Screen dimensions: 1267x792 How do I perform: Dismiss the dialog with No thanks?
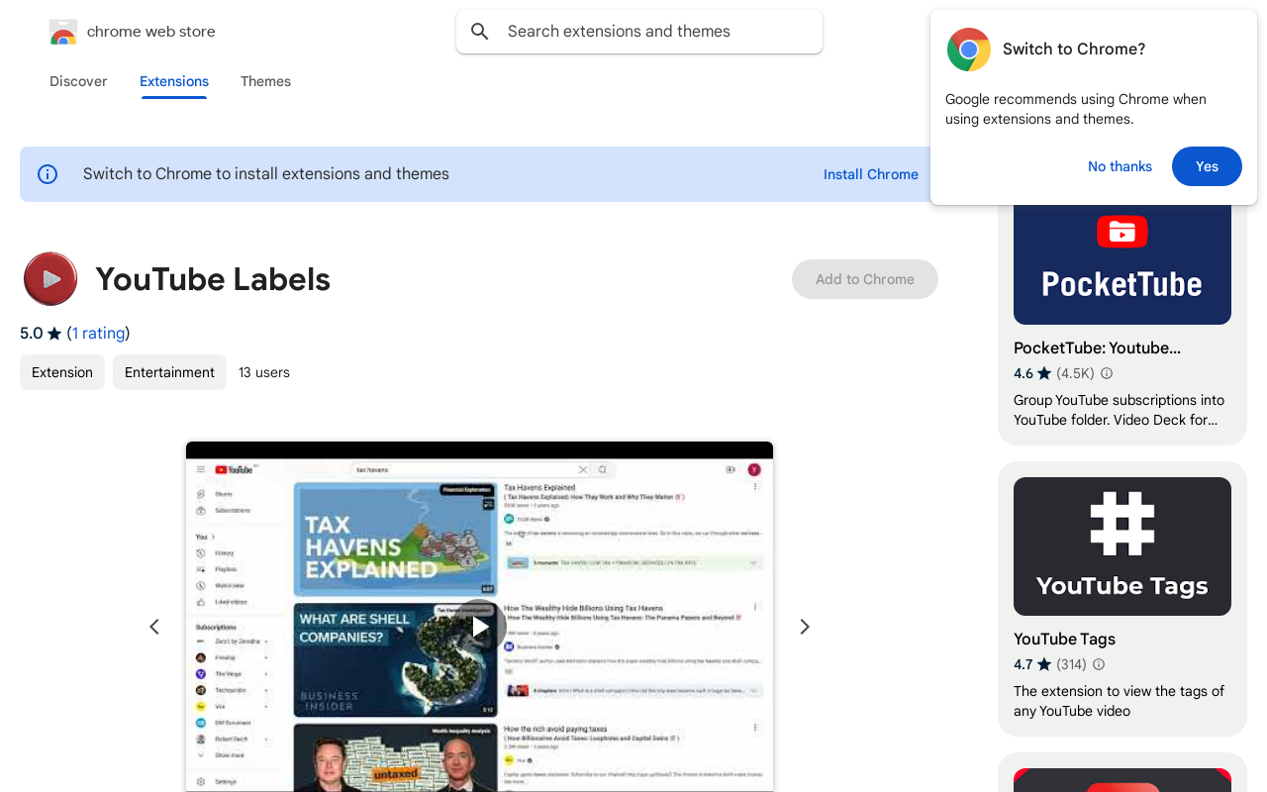[x=1120, y=166]
